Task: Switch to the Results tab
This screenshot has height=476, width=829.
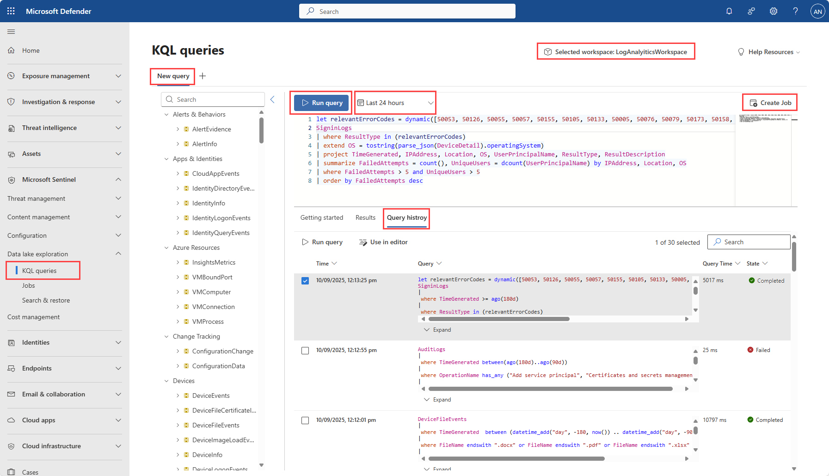Action: (x=365, y=217)
